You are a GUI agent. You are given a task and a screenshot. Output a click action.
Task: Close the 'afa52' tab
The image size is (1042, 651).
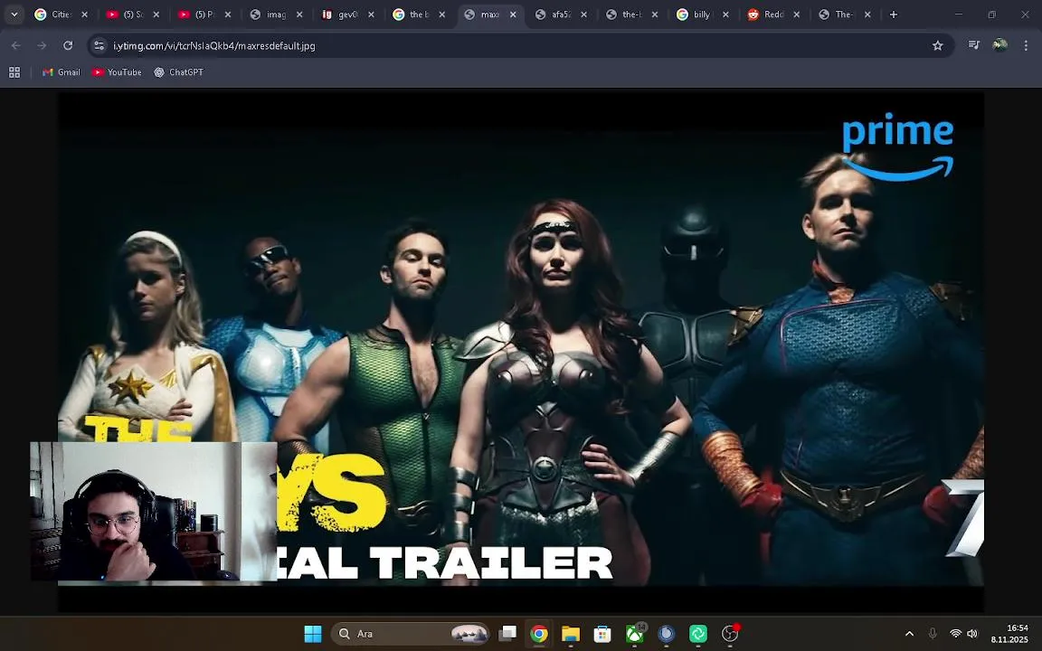(x=583, y=14)
